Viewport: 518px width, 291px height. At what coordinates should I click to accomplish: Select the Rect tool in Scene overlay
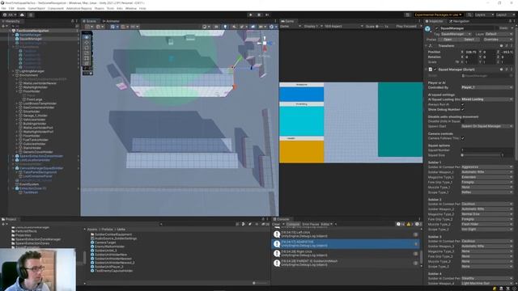click(x=87, y=58)
